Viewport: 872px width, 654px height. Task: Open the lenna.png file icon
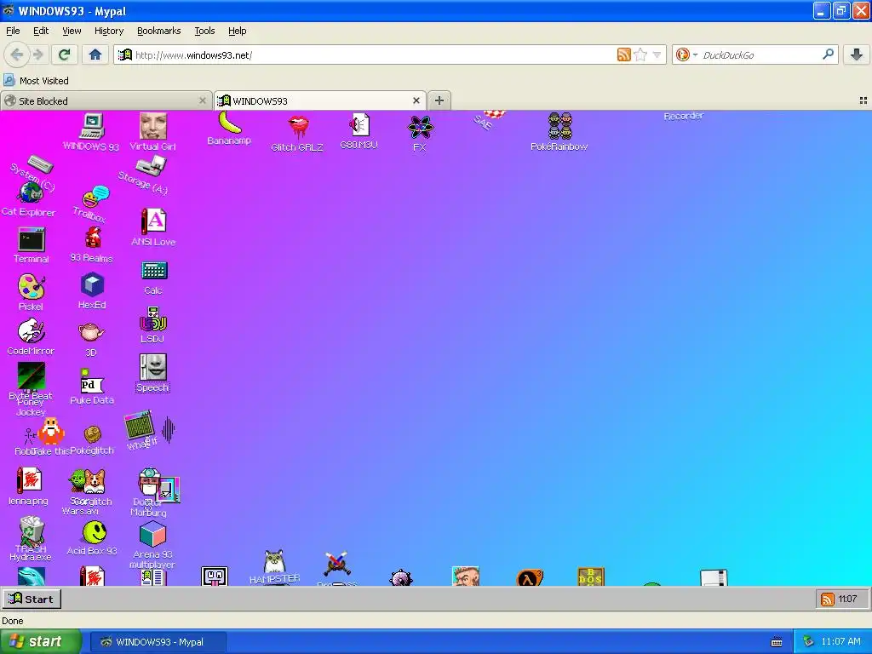29,481
